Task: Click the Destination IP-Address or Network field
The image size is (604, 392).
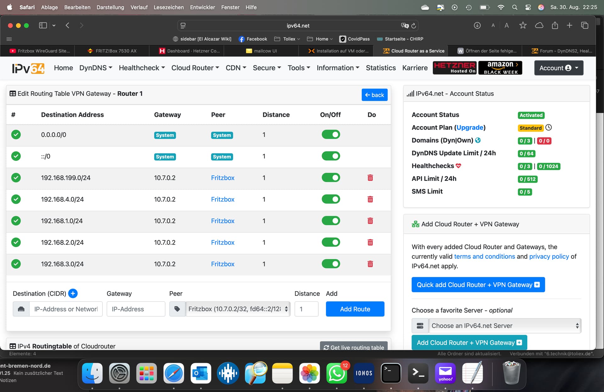Action: [x=66, y=309]
